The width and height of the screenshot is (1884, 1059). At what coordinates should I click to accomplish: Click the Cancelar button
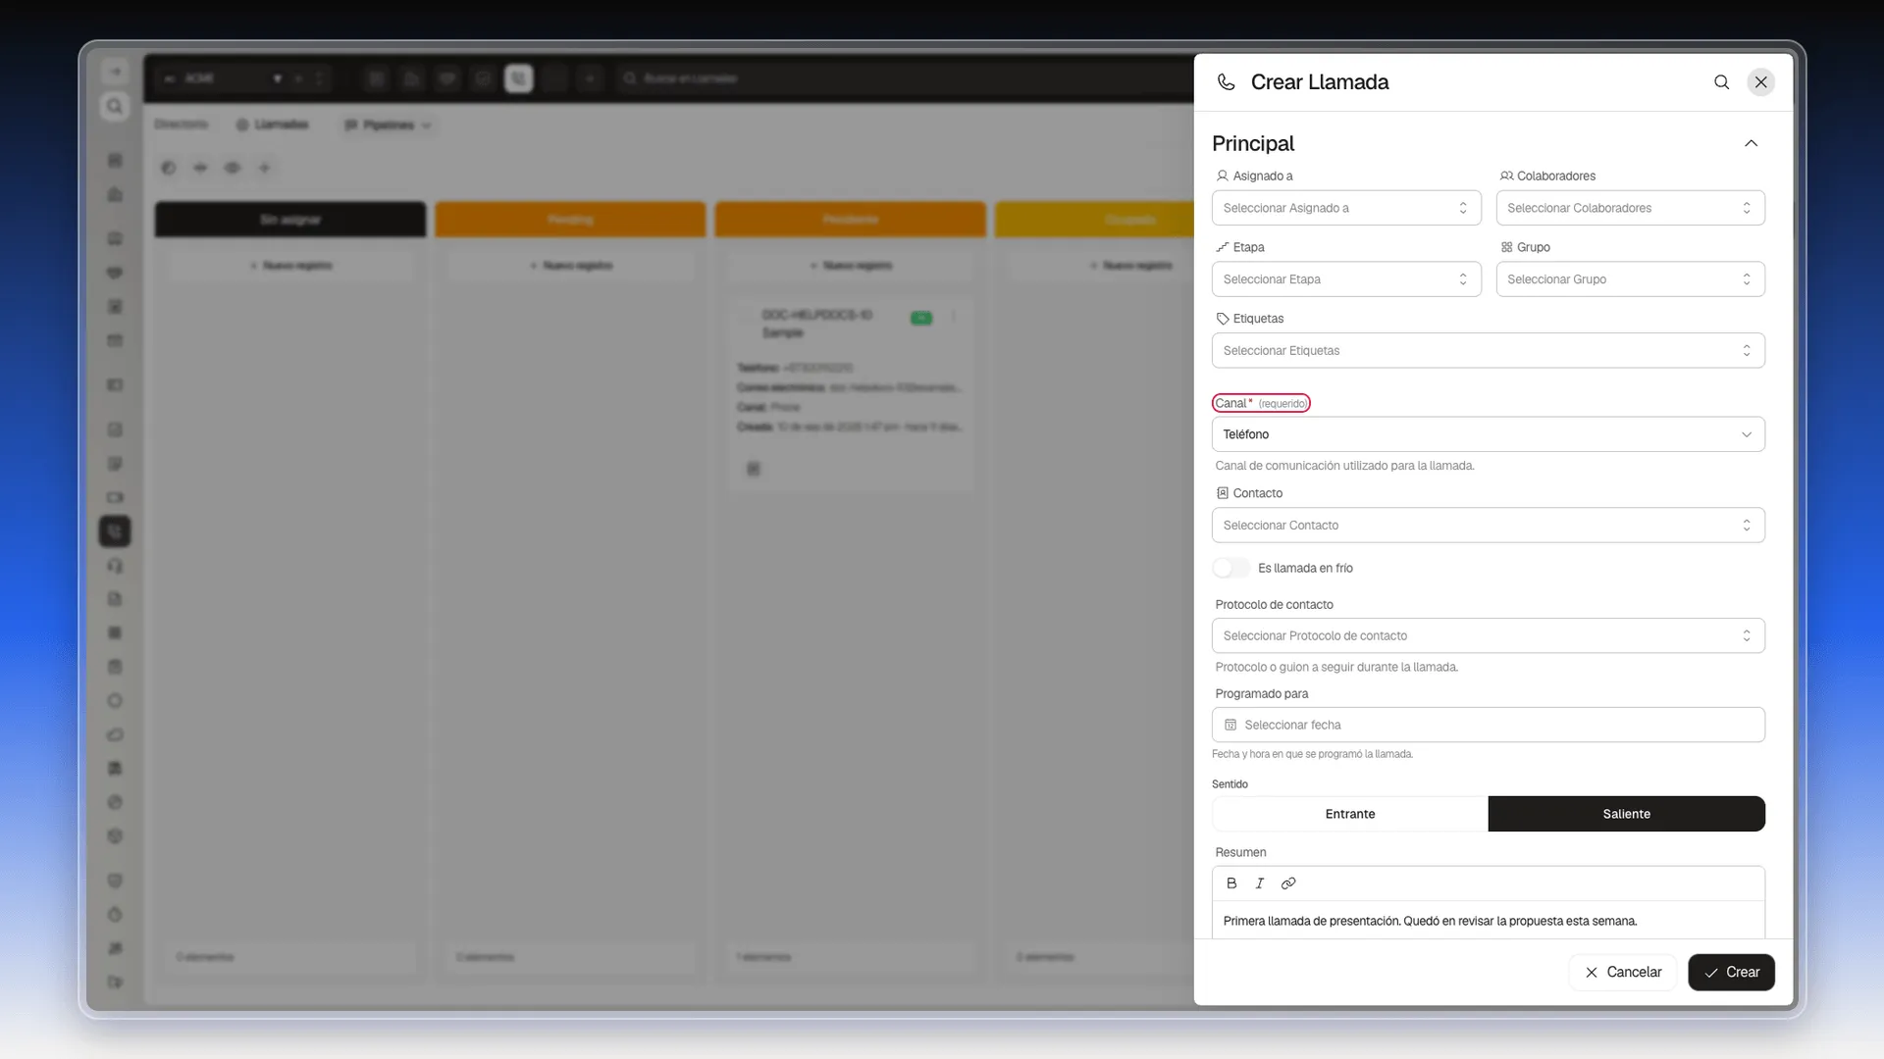[1623, 973]
